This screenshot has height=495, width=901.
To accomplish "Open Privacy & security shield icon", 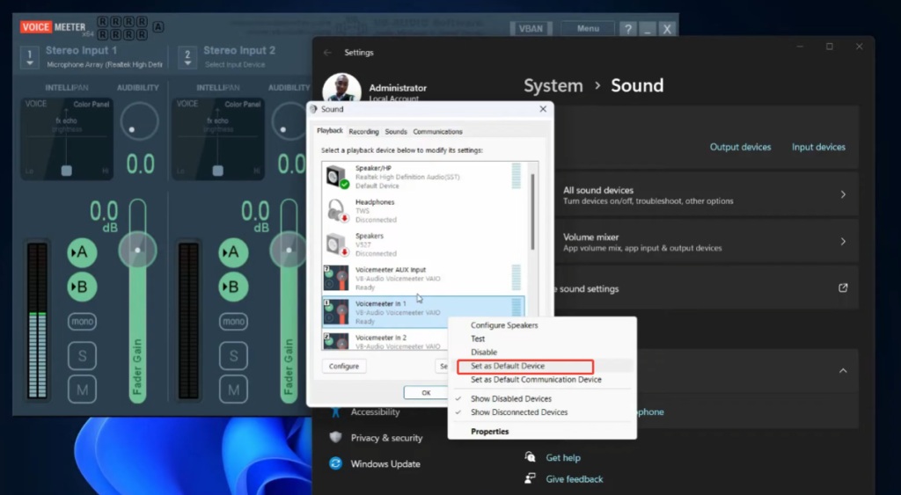I will 335,438.
